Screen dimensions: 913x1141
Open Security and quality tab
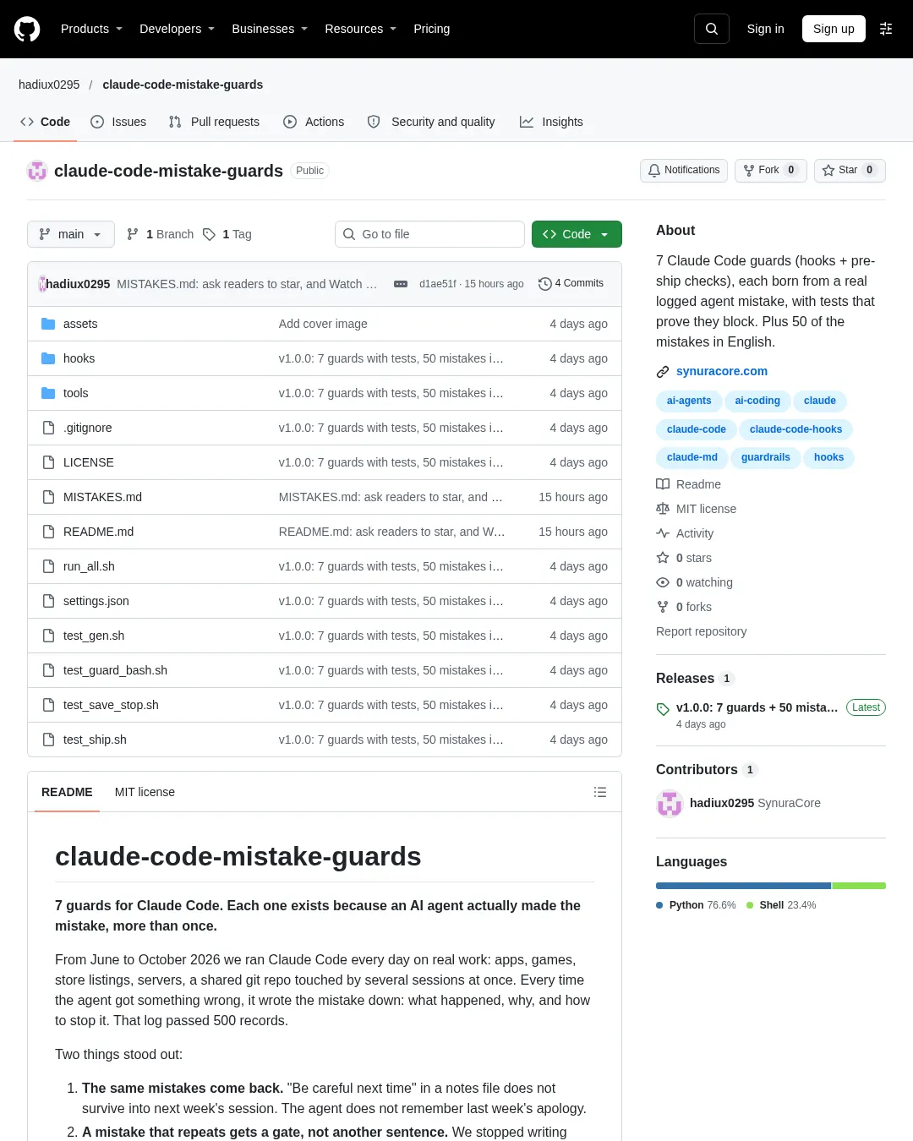pyautogui.click(x=431, y=122)
